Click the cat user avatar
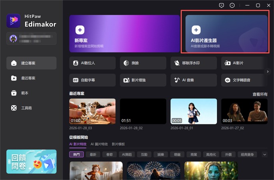Image resolution: width=274 pixels, height=180 pixels. click(x=13, y=38)
